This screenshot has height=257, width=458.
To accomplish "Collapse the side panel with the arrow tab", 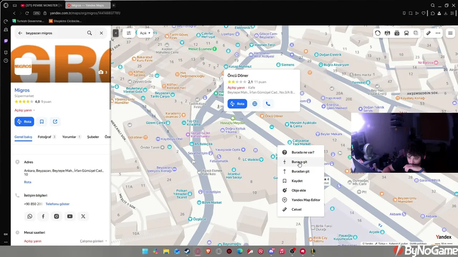I will (116, 33).
